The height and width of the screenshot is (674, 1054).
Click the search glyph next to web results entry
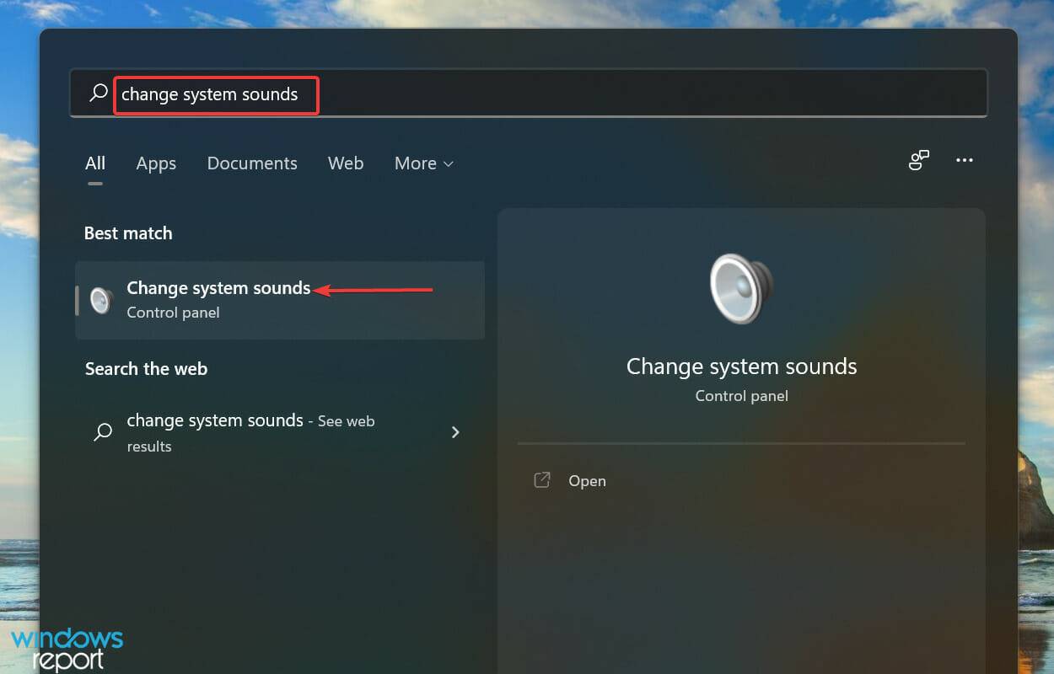coord(102,432)
